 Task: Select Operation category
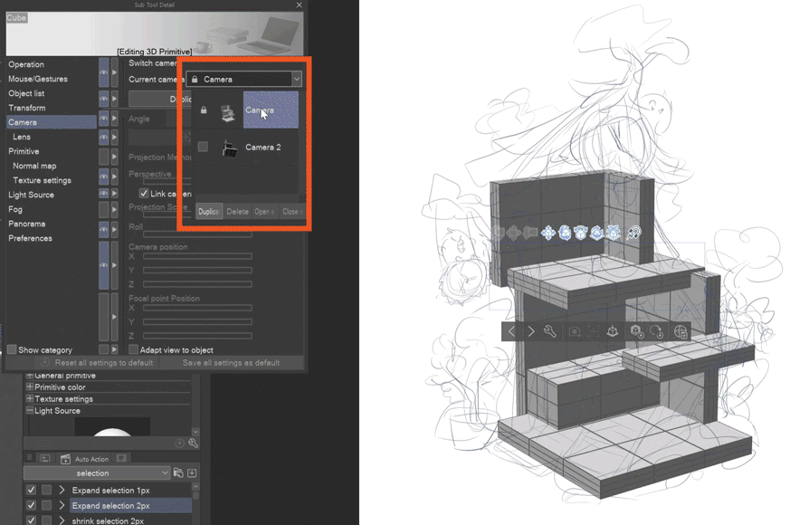26,64
